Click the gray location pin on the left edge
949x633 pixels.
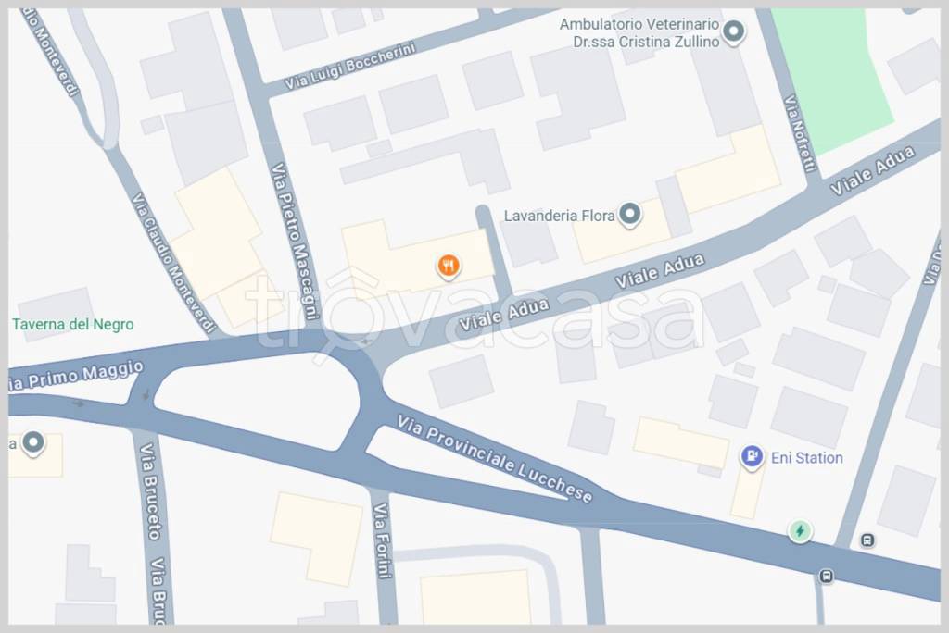33,443
